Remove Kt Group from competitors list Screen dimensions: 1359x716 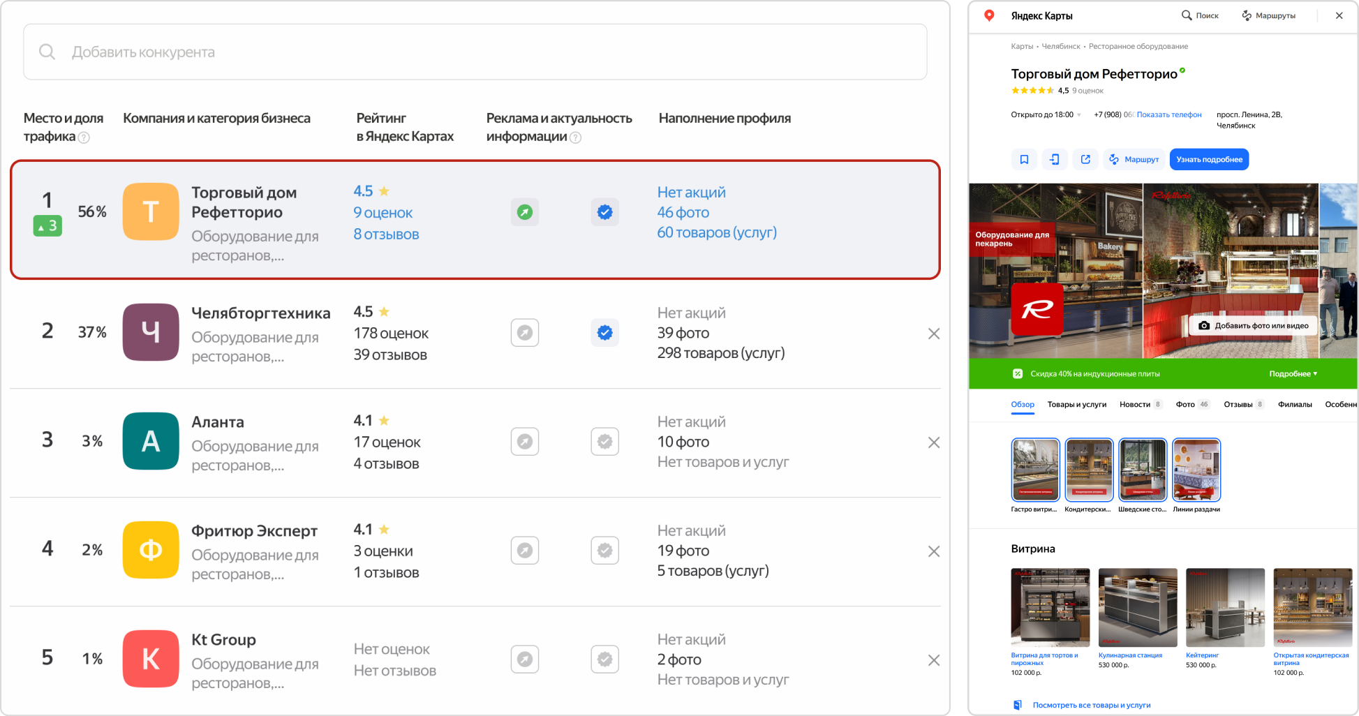(933, 660)
